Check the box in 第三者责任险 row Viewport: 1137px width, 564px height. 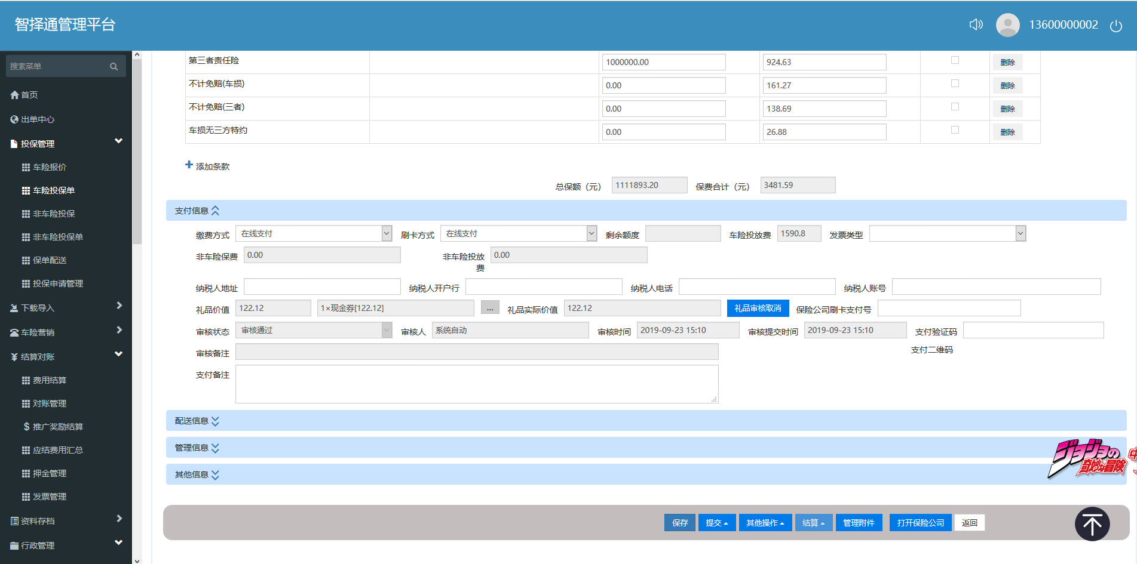955,60
